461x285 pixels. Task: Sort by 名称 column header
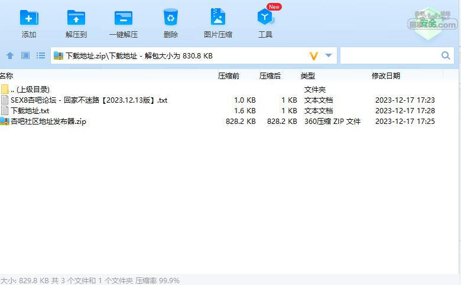click(7, 76)
